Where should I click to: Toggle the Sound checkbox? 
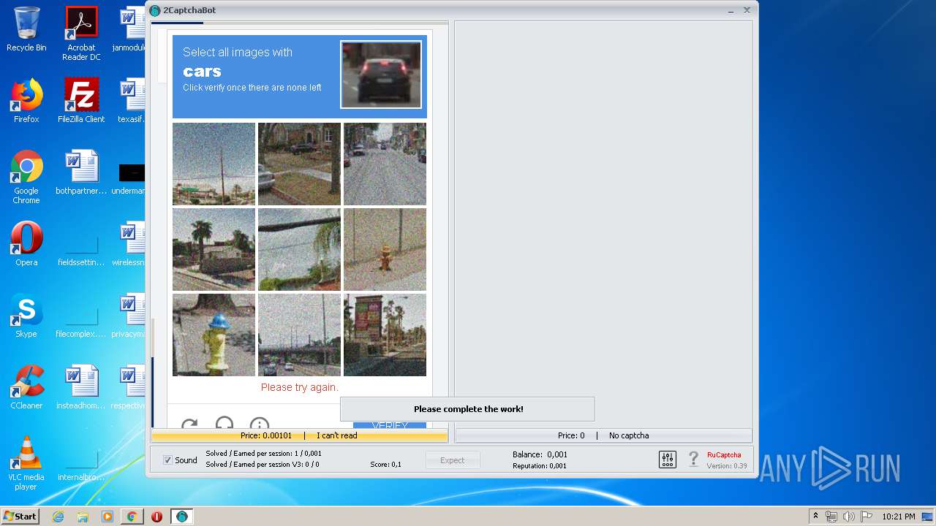coord(167,460)
